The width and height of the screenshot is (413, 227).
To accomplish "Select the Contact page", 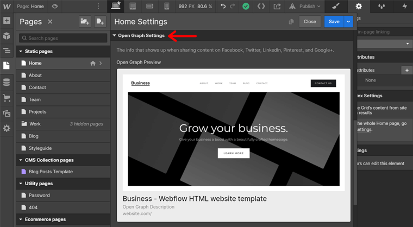I will click(x=63, y=87).
